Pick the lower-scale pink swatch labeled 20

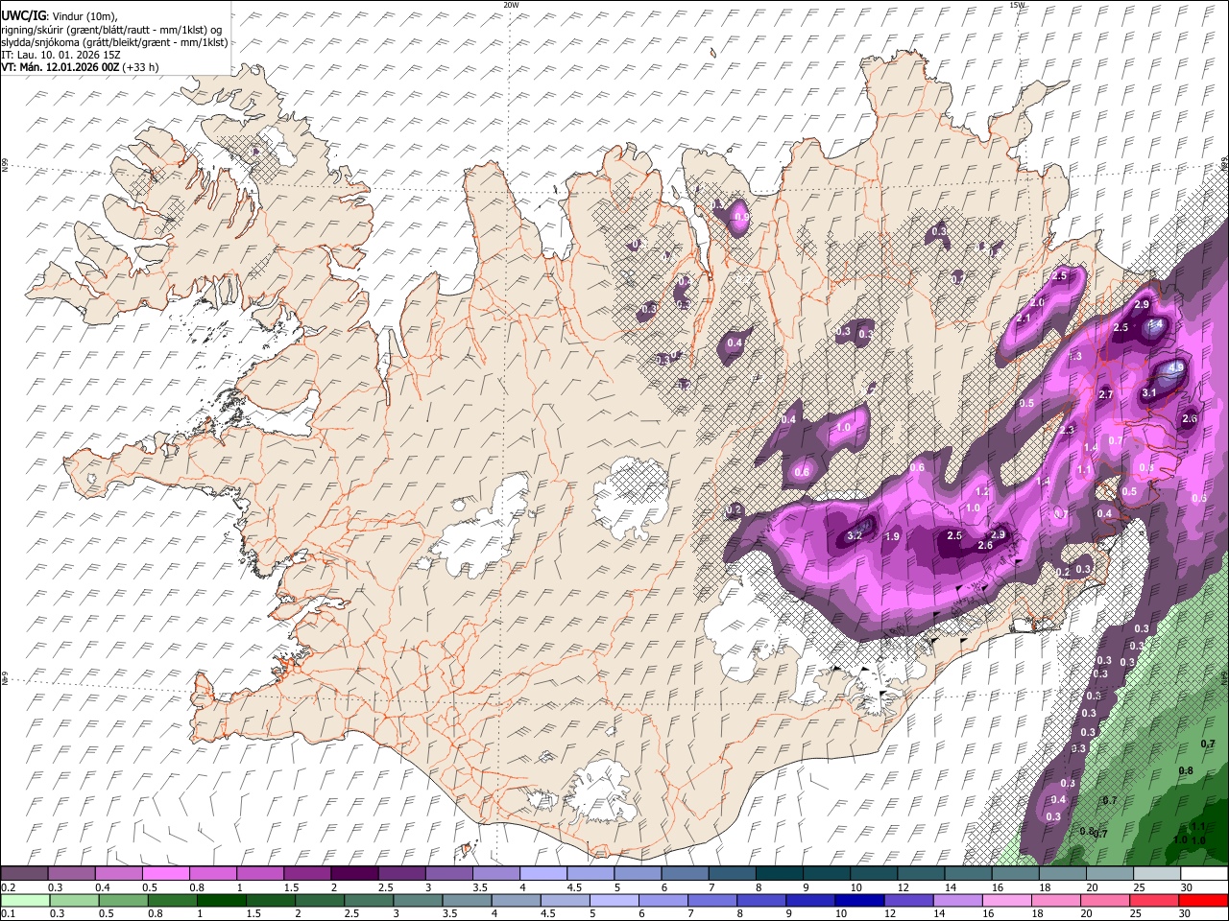pos(1106,901)
